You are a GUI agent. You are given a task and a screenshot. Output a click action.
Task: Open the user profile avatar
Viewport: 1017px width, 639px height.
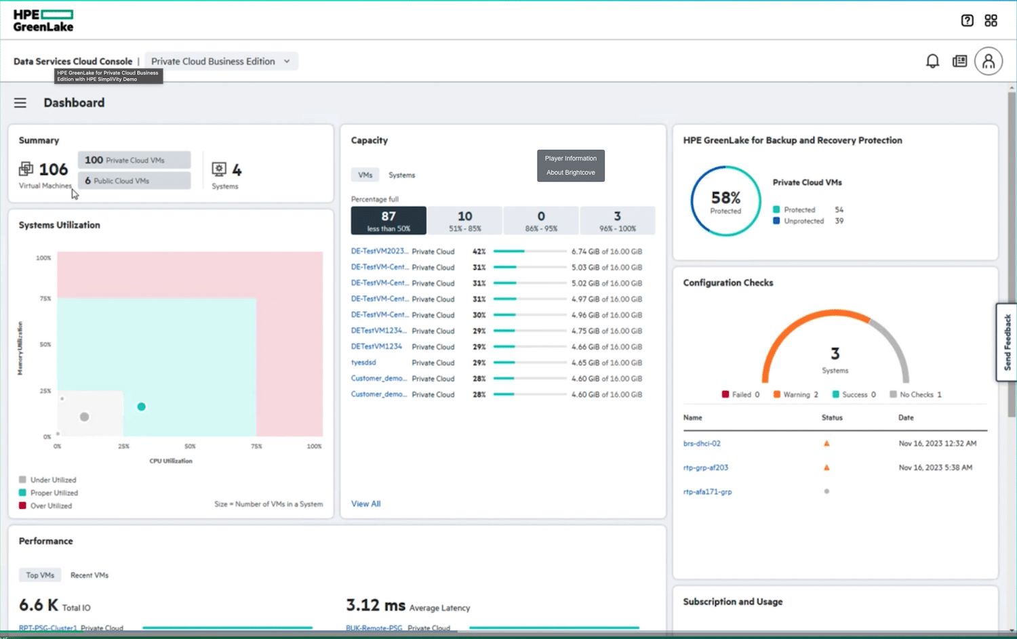[989, 62]
